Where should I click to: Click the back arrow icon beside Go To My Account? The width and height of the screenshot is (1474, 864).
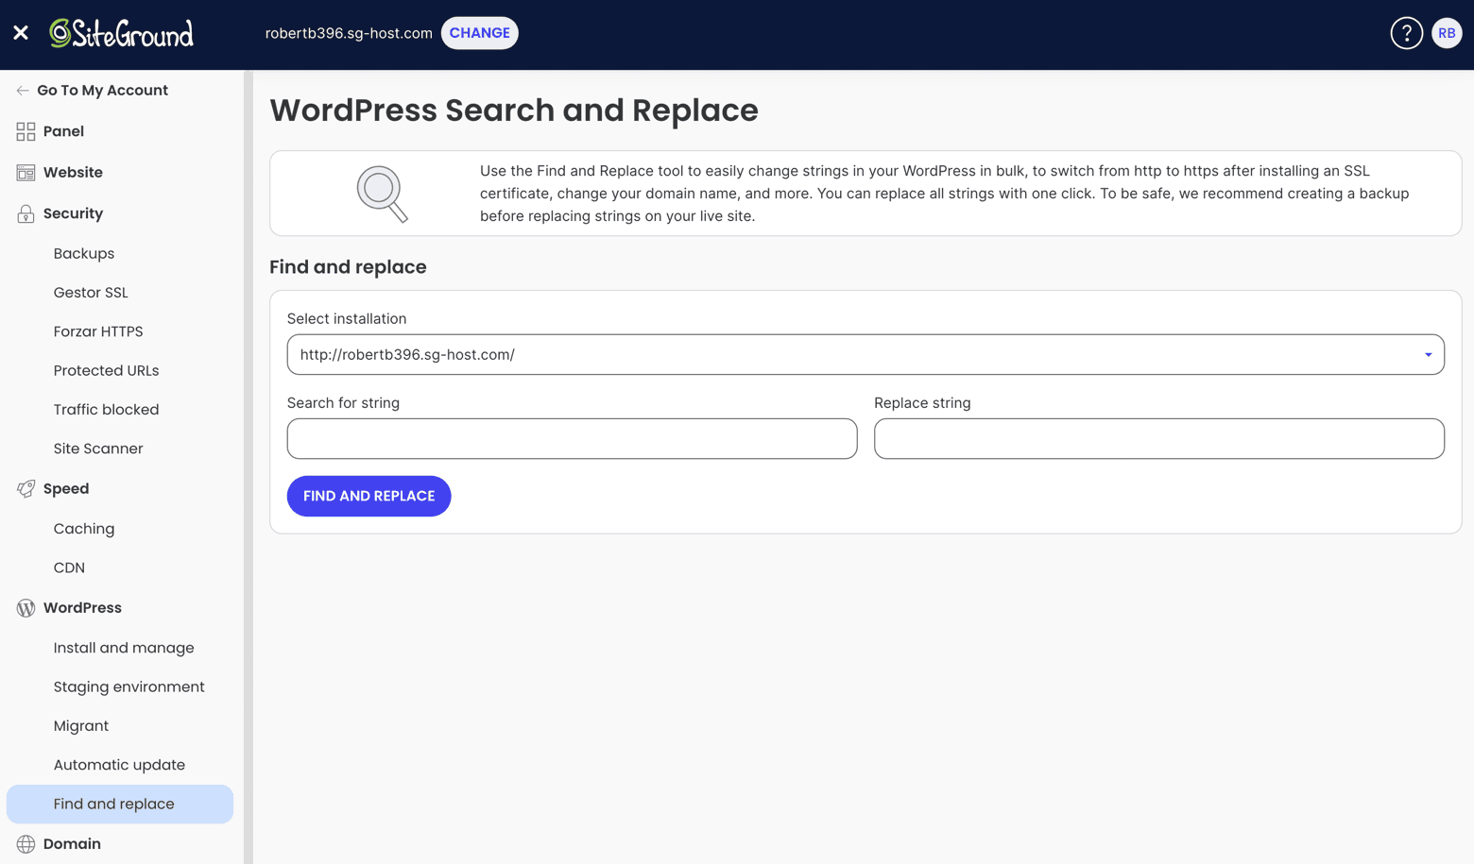[x=23, y=91]
